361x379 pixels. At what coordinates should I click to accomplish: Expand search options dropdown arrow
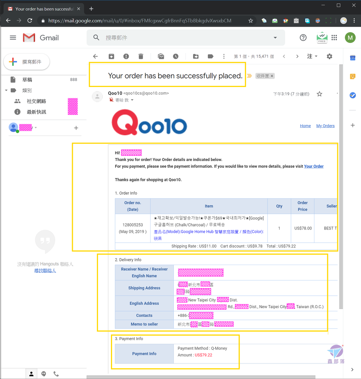275,38
